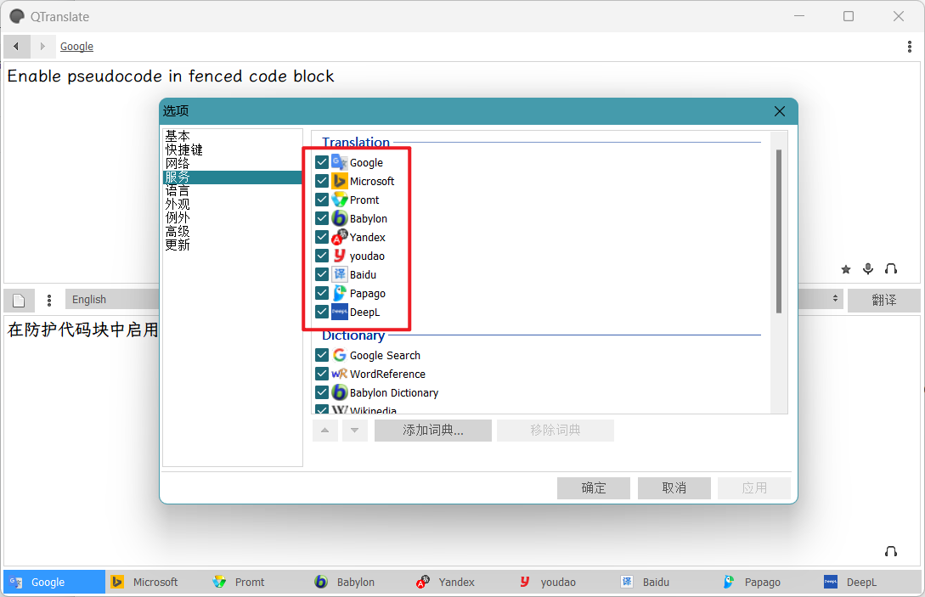Click the Google Search G icon
This screenshot has height=597, width=925.
tap(339, 355)
